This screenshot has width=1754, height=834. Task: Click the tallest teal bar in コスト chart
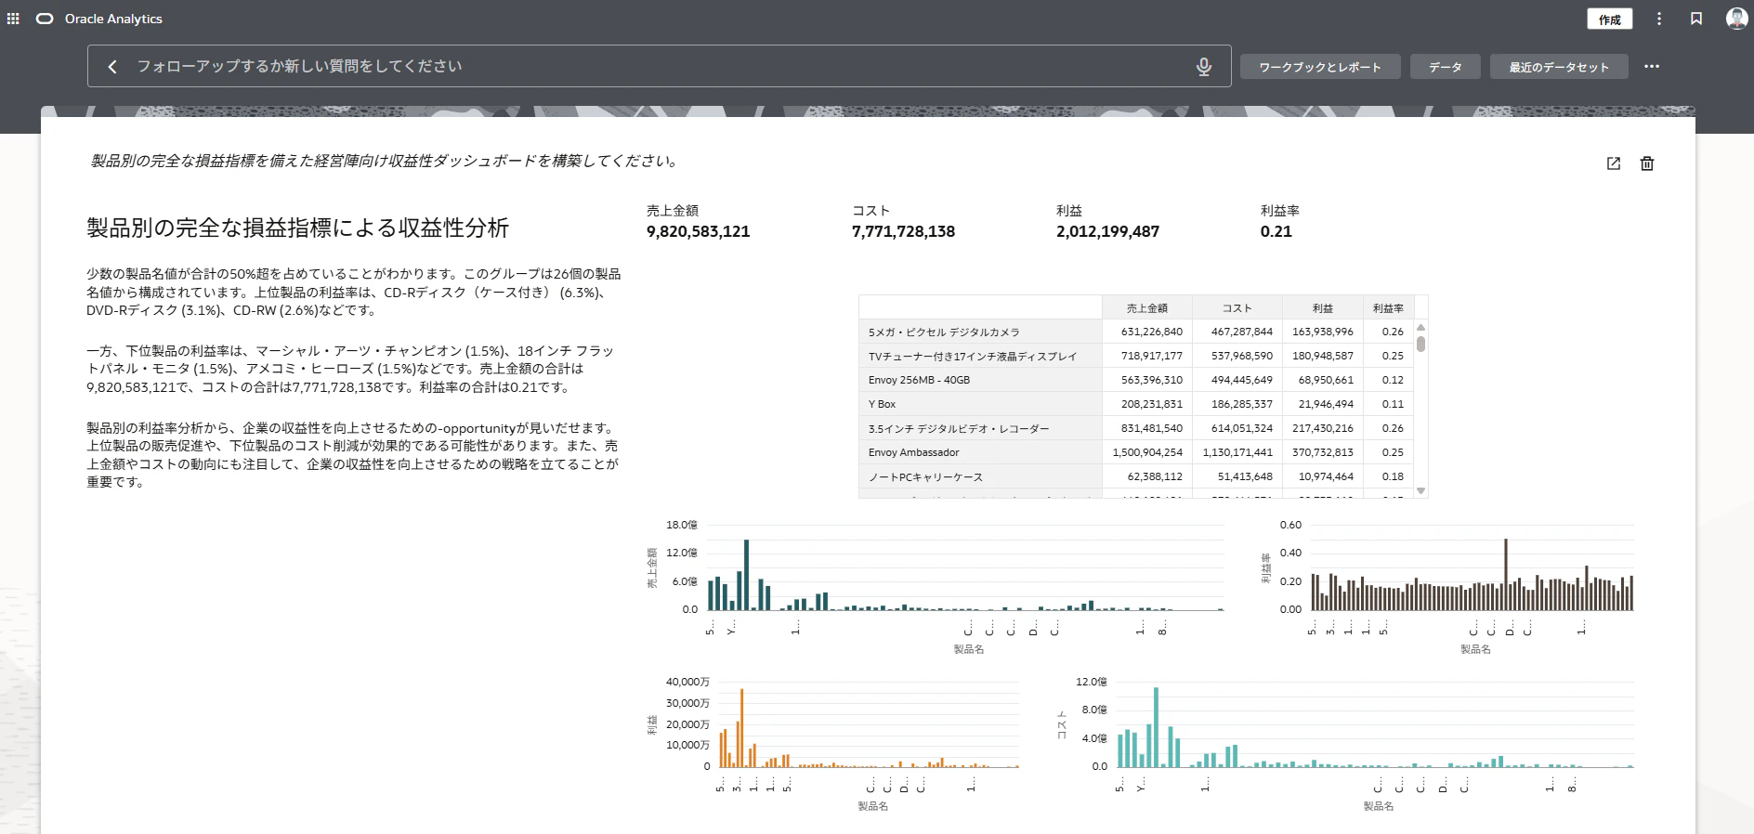[x=1156, y=727]
